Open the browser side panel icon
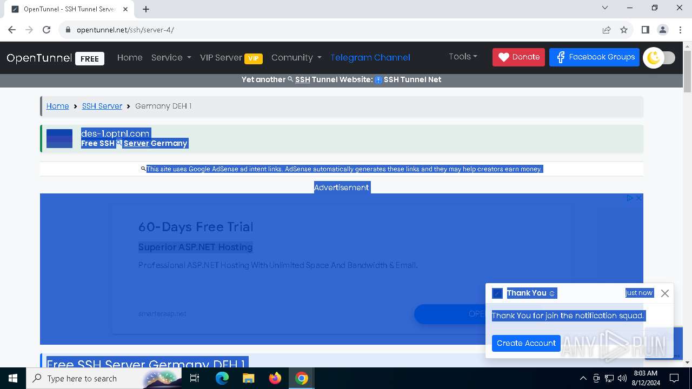The width and height of the screenshot is (692, 389). coord(645,30)
